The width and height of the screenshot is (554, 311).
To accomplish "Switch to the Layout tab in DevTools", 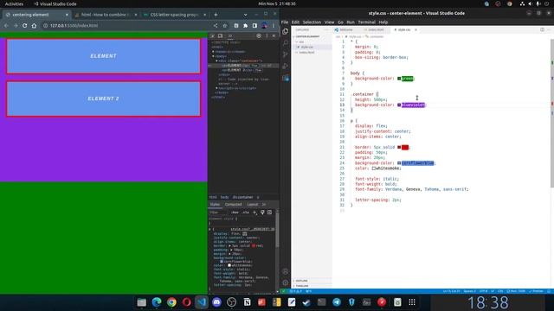I will (x=252, y=205).
